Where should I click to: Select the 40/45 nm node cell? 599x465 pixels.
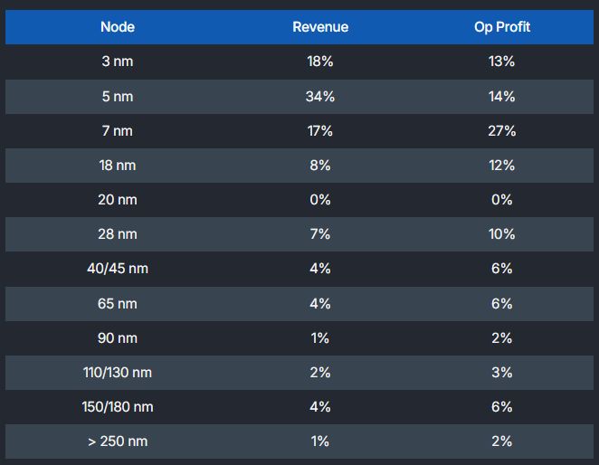(x=118, y=269)
